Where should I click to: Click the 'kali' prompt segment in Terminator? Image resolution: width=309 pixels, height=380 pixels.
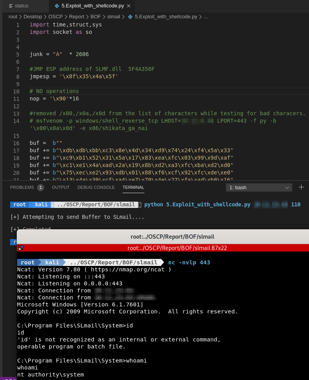[52, 262]
